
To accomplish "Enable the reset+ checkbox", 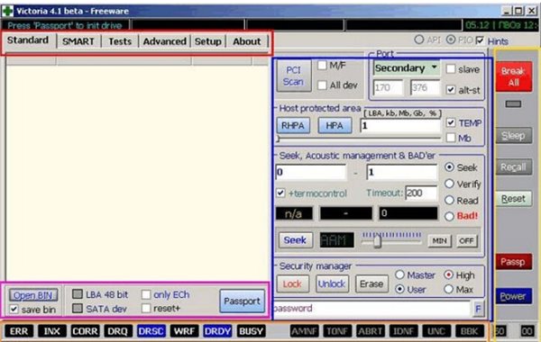I will [146, 308].
